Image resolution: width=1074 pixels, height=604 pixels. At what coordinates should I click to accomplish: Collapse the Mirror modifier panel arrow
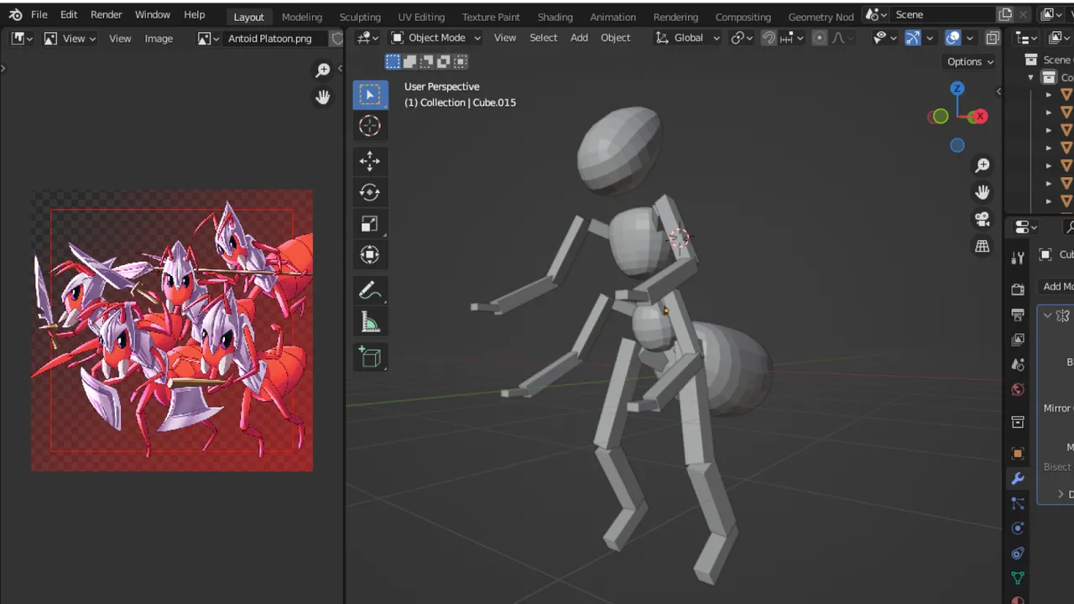click(1048, 315)
